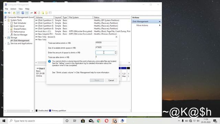220x124 pixels.
Task: Click the Shrink button in the dialog
Action: [97, 80]
